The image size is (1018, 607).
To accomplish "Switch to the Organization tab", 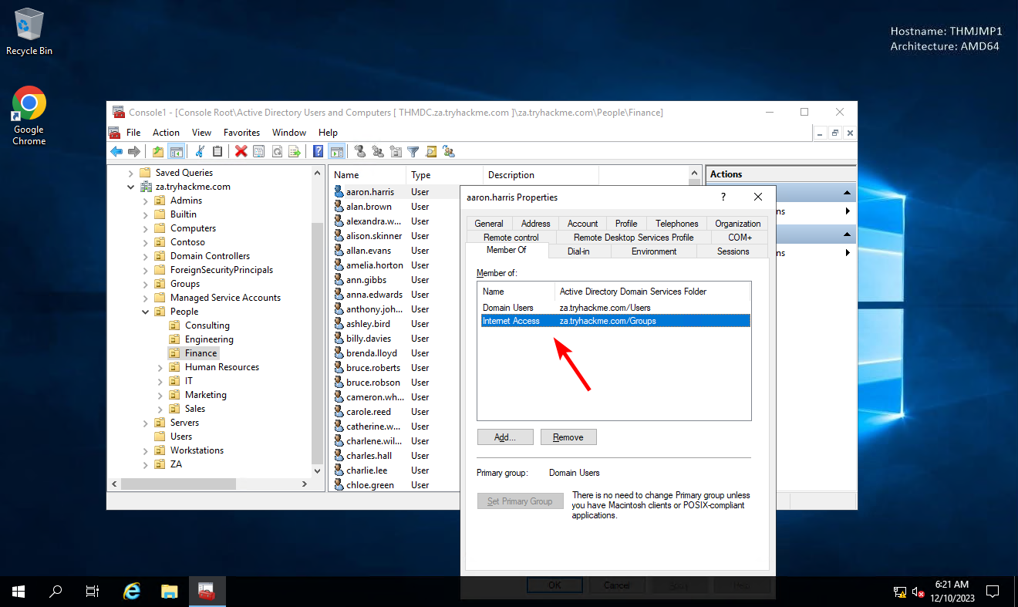I will click(738, 224).
